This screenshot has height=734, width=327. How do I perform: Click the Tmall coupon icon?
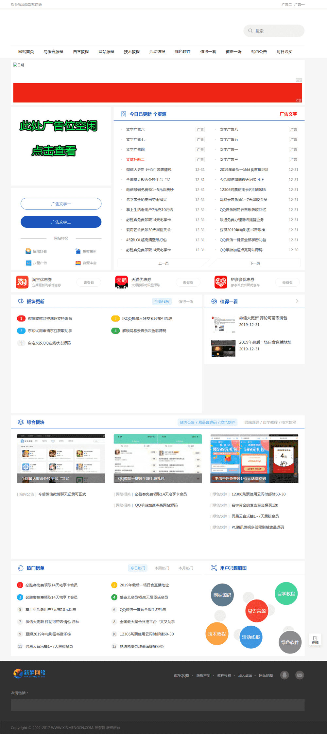(121, 282)
